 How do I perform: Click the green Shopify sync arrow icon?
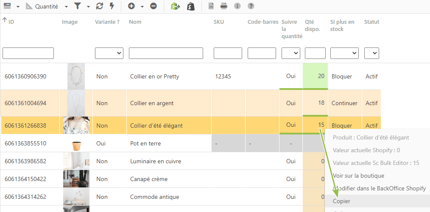175,6
